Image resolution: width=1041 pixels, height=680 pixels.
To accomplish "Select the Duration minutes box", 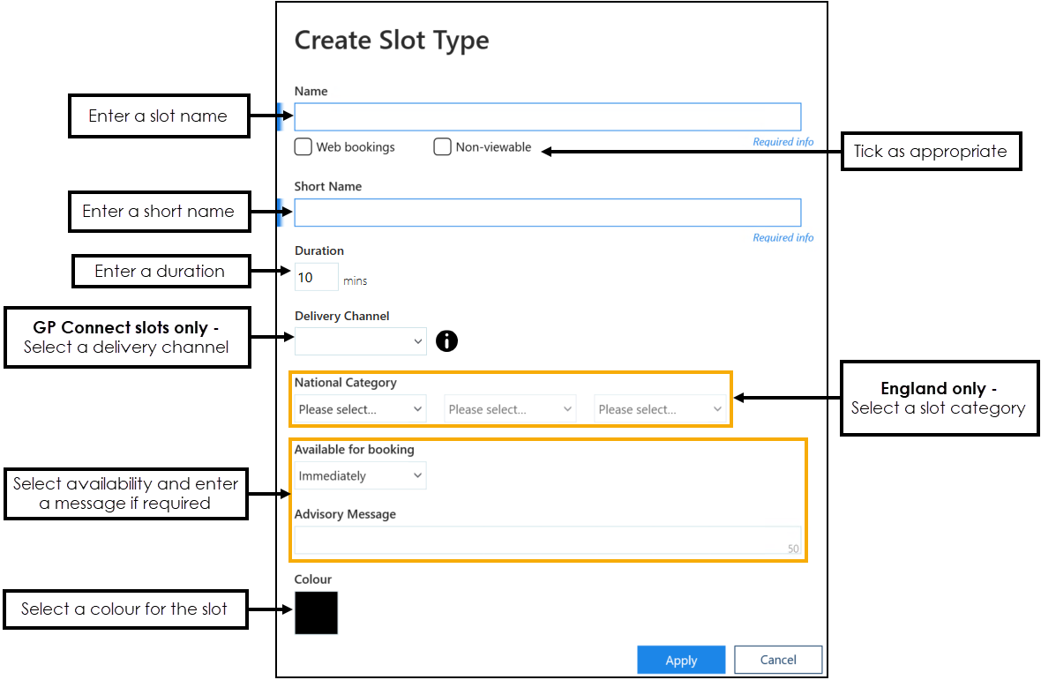I will pyautogui.click(x=316, y=277).
